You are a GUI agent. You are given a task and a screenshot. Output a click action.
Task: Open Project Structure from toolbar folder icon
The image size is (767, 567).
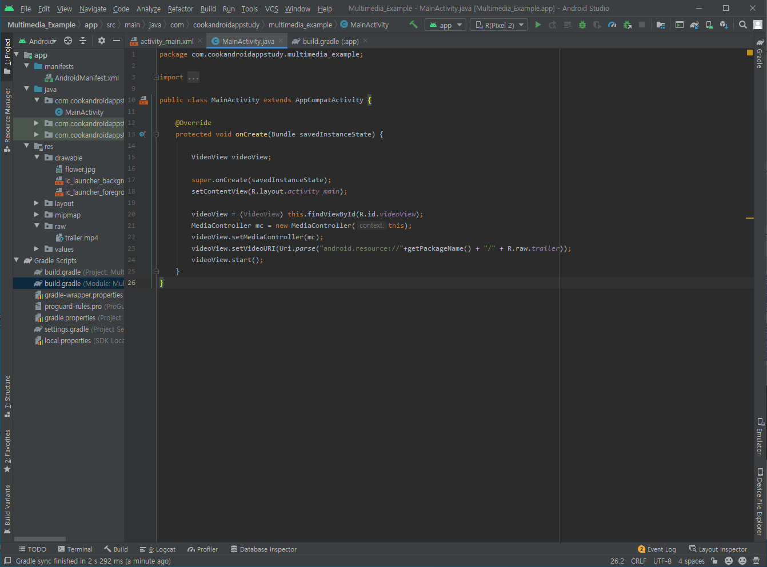pos(661,25)
